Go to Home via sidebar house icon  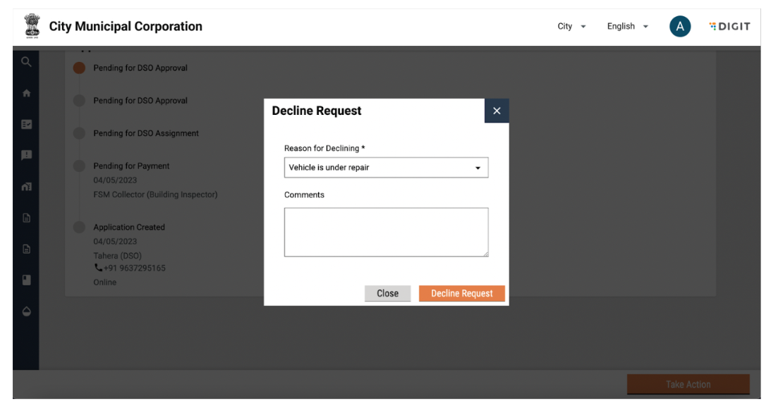26,93
